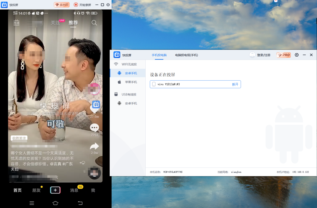Select 安卓手机 under WIFI无线投
317x208 pixels.
pos(128,73)
